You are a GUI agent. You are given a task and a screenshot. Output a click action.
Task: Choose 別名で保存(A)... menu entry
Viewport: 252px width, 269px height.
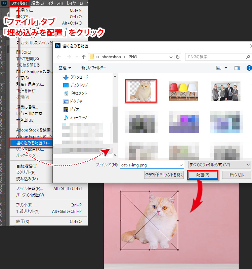click(32, 84)
